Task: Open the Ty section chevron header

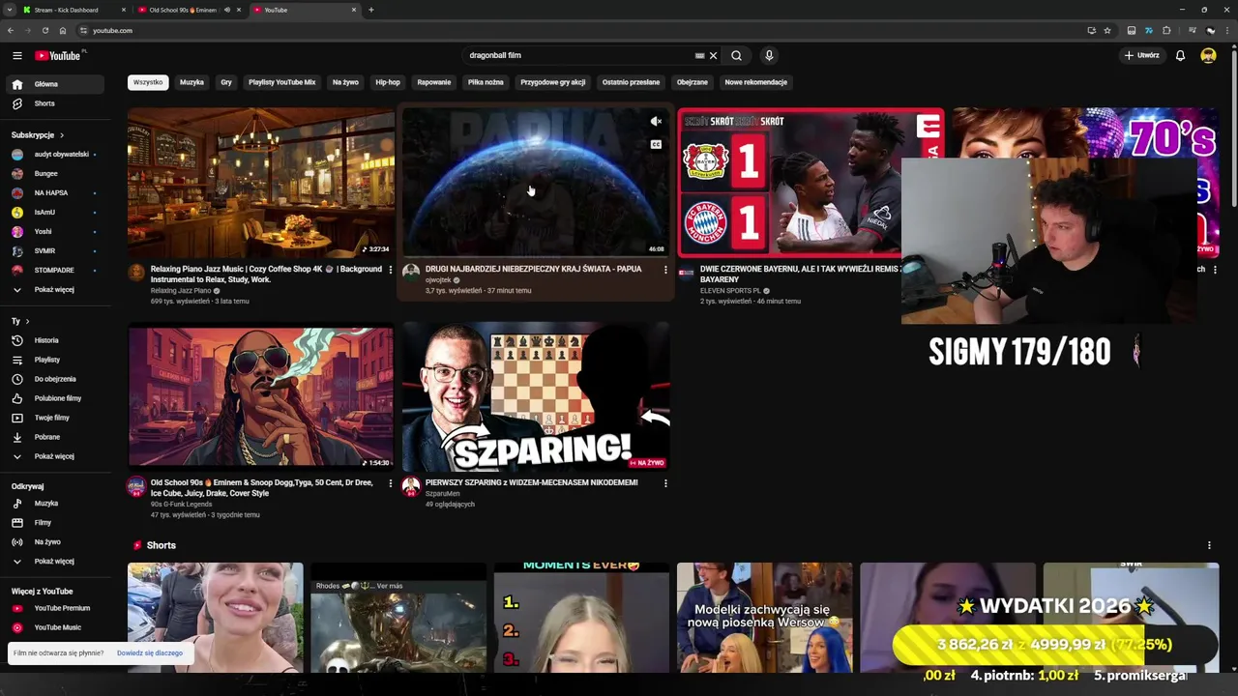Action: pos(20,321)
